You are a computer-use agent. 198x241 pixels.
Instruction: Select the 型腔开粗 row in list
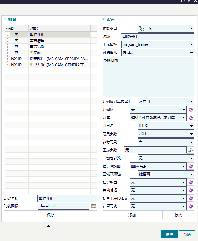[x=51, y=35]
